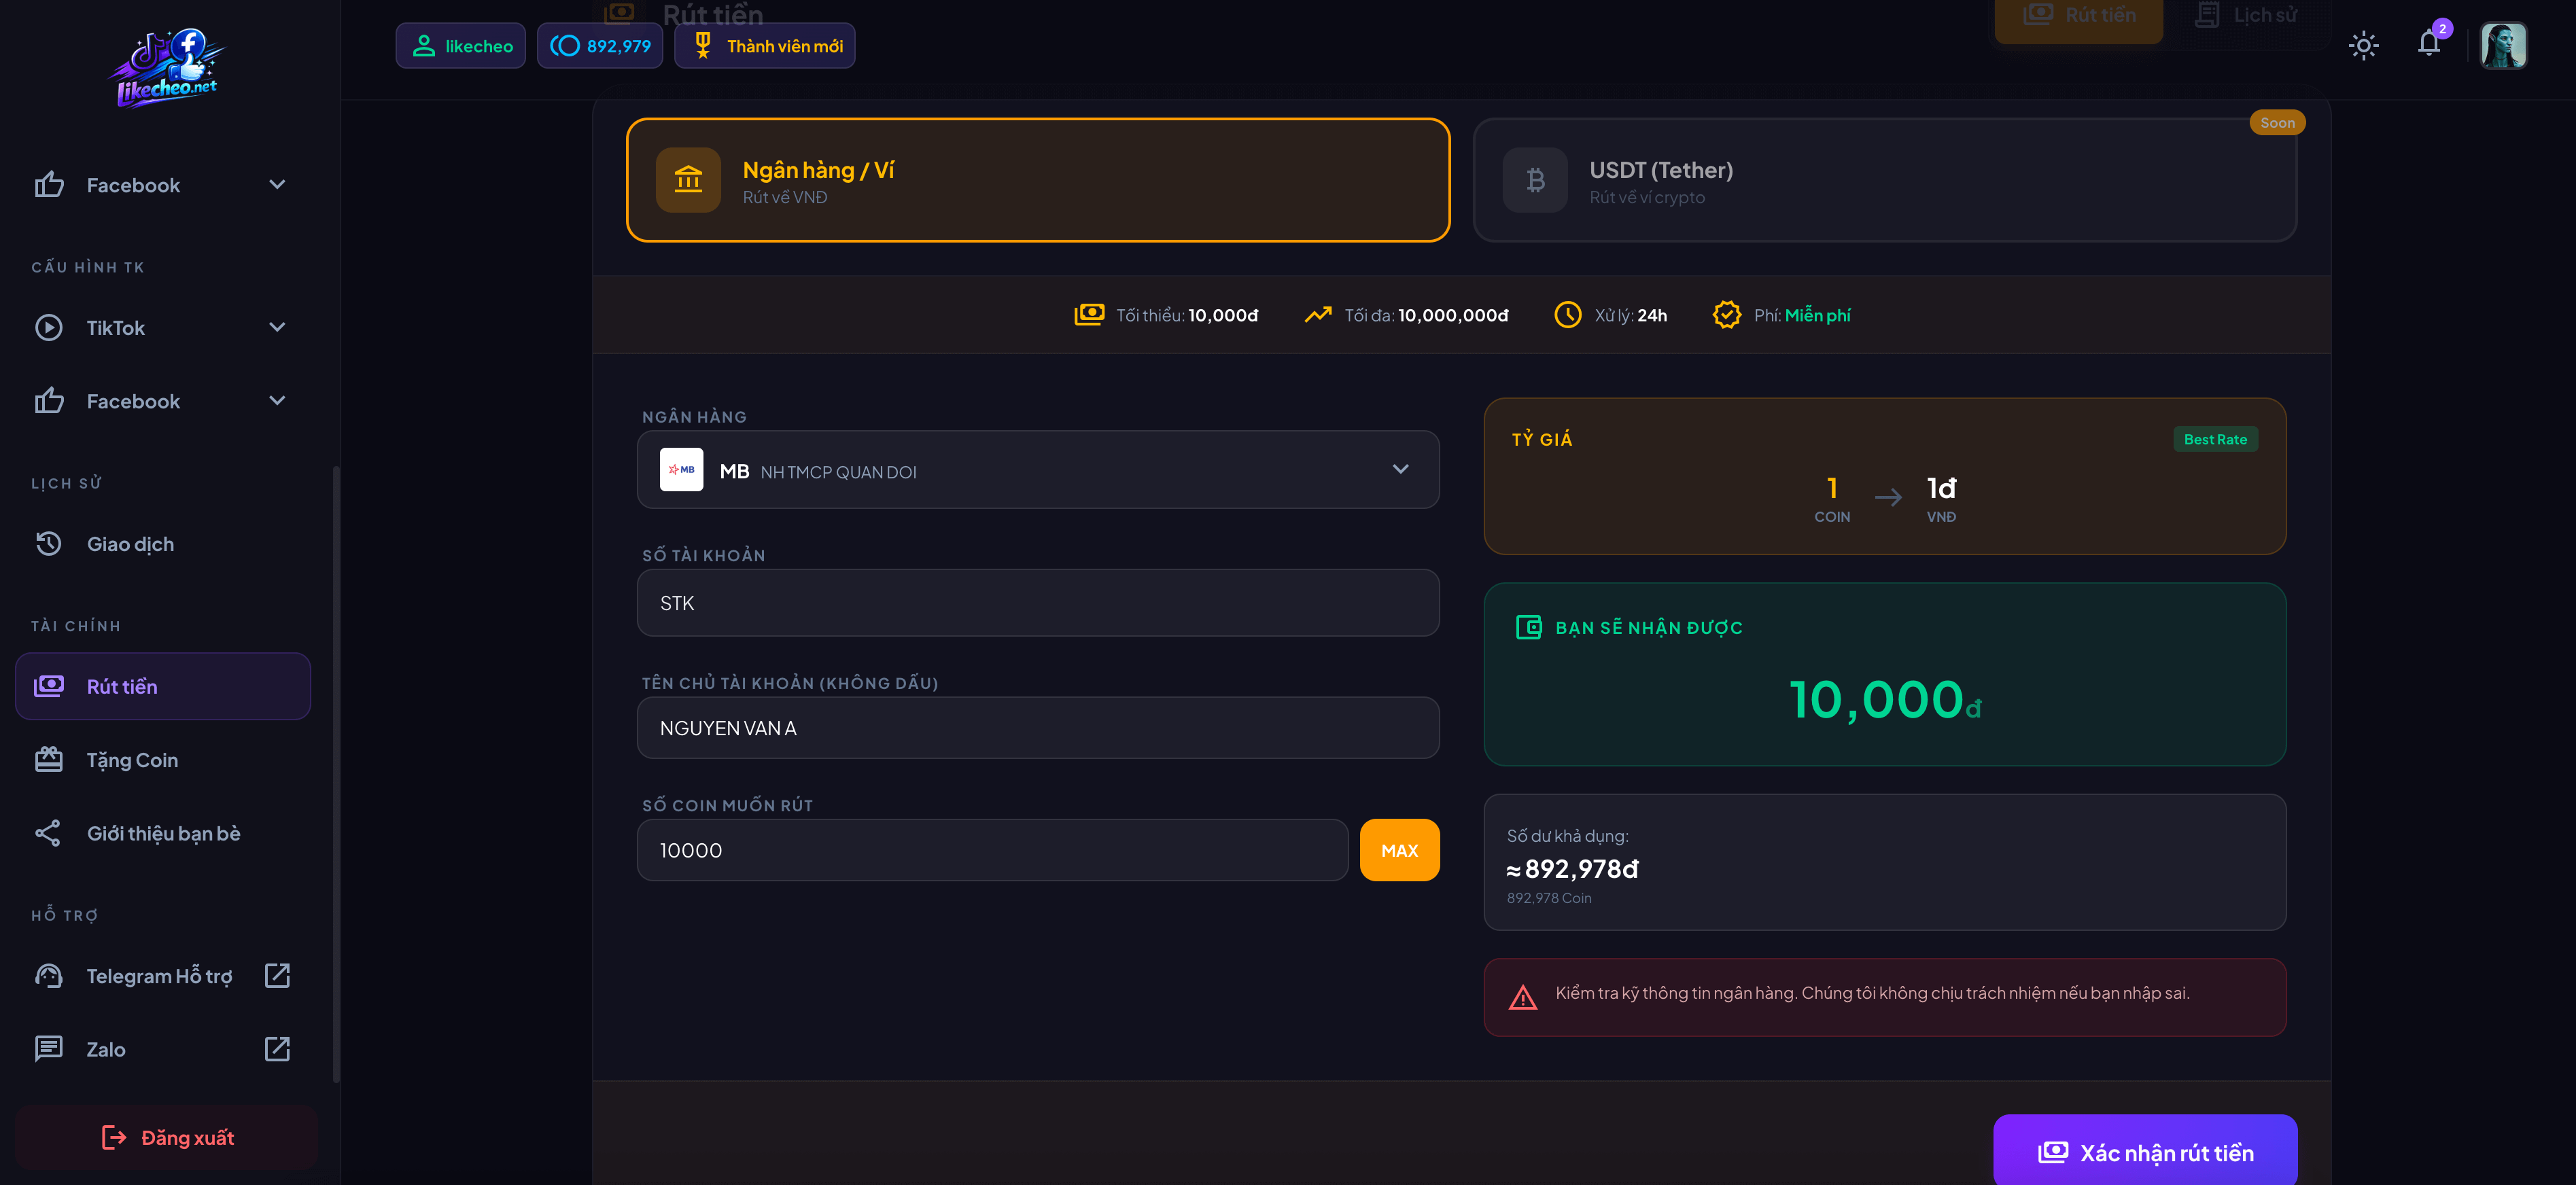This screenshot has height=1185, width=2576.
Task: Click the coin-to-VND arrow icon
Action: (x=1887, y=498)
